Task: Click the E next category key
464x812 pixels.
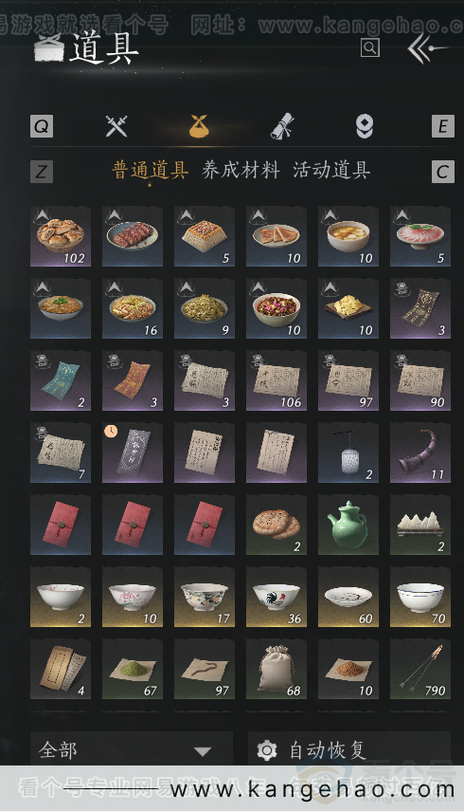Action: (x=443, y=126)
